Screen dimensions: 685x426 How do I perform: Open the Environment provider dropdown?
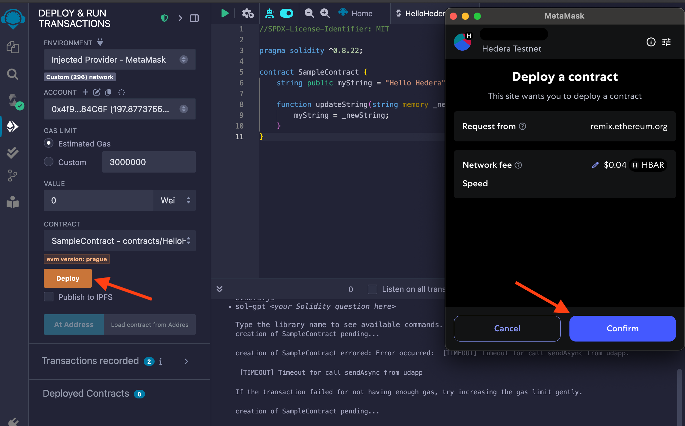pyautogui.click(x=119, y=60)
